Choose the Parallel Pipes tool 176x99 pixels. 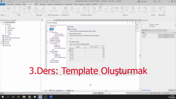point(85,10)
